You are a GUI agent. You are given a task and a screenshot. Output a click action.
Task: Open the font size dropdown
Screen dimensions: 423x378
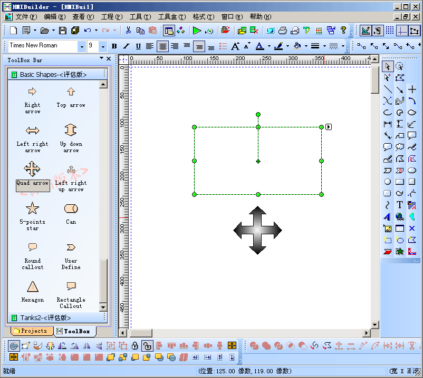coord(103,46)
